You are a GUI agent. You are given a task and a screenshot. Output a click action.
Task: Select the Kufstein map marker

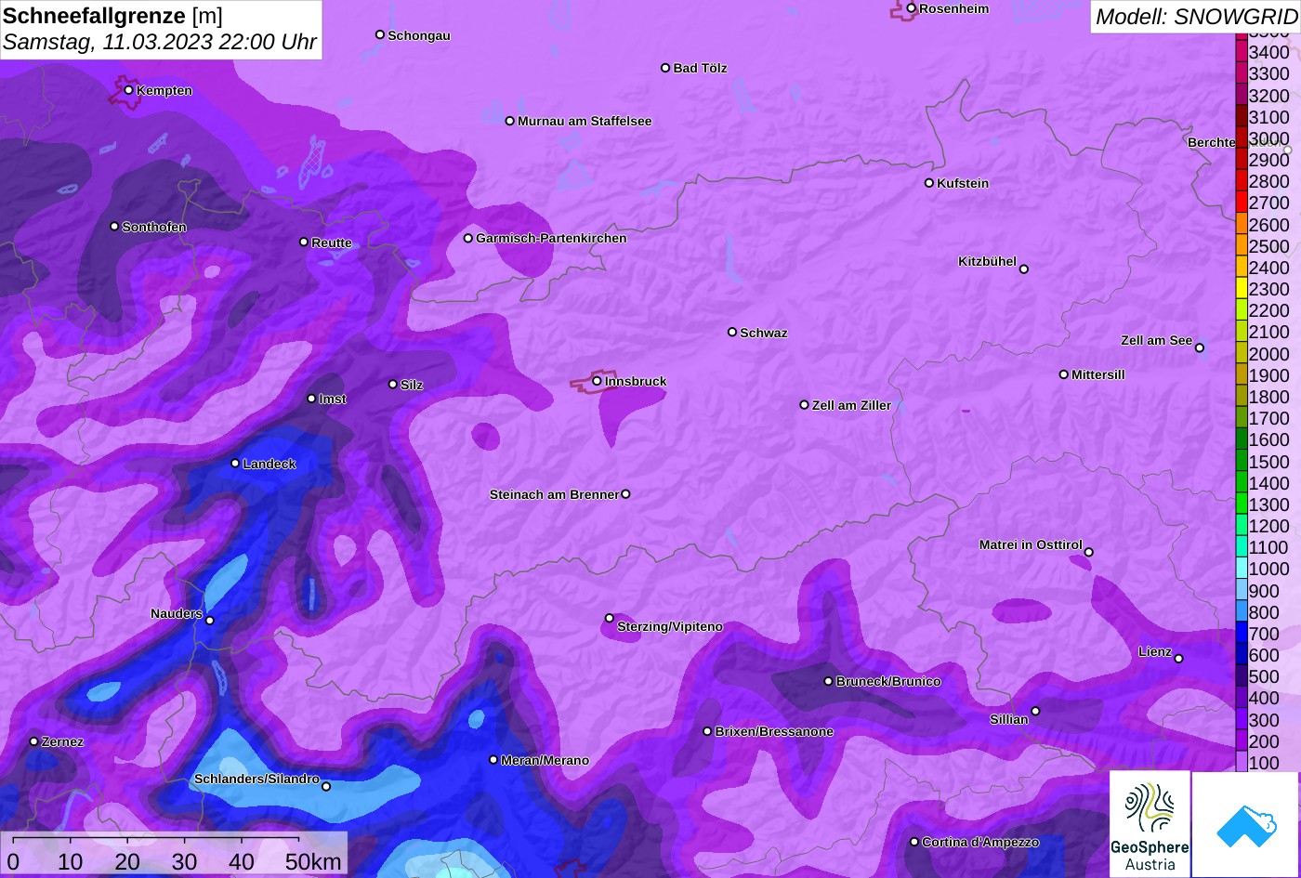[x=928, y=183]
